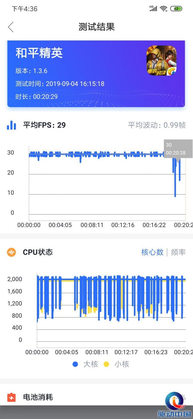Image resolution: width=193 pixels, height=419 pixels.
Task: Tap the 测试结果 page title
Action: [96, 27]
